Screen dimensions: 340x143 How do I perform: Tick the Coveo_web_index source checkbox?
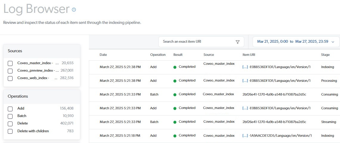(10, 78)
